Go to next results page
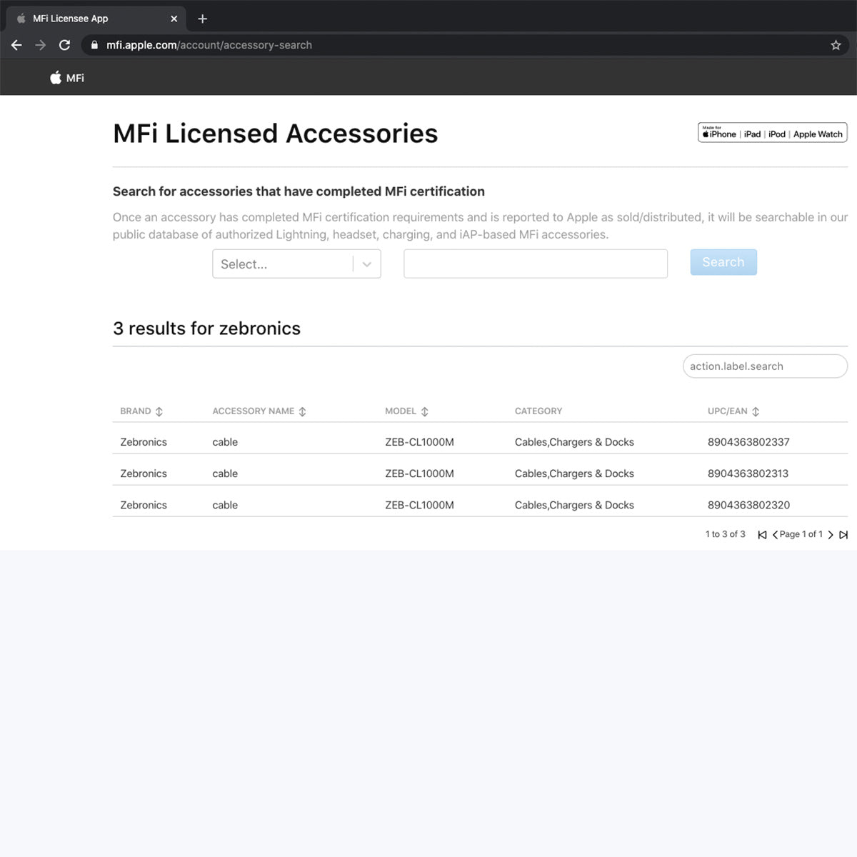The height and width of the screenshot is (857, 857). tap(831, 535)
